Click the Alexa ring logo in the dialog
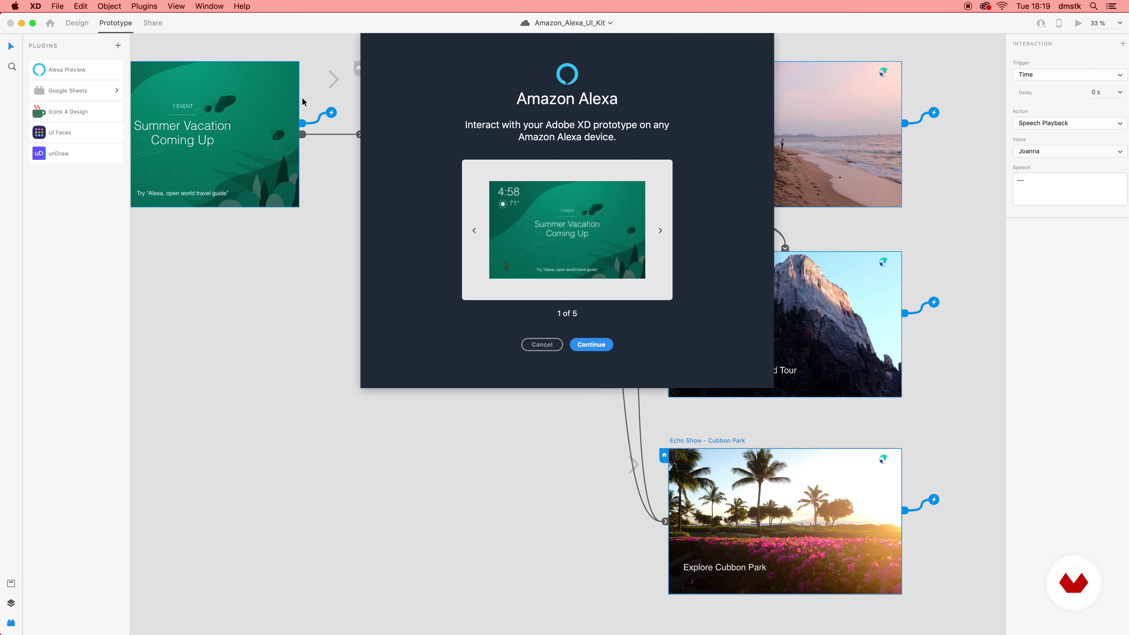1129x635 pixels. pos(567,74)
